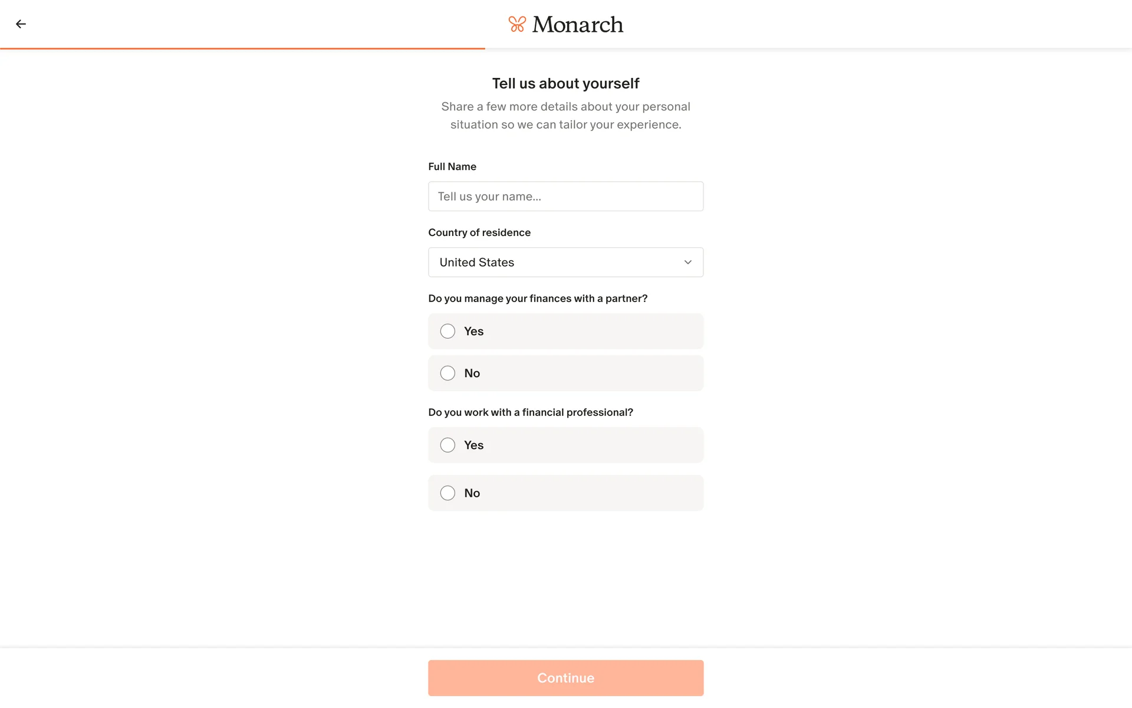Click the Monarch butterfly logo icon
The image size is (1132, 708).
(x=516, y=24)
